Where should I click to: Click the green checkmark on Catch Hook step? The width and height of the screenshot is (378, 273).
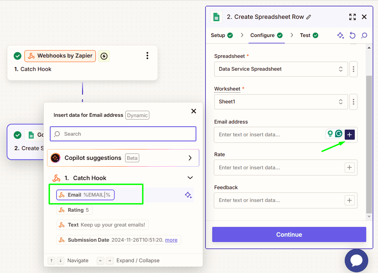[17, 56]
